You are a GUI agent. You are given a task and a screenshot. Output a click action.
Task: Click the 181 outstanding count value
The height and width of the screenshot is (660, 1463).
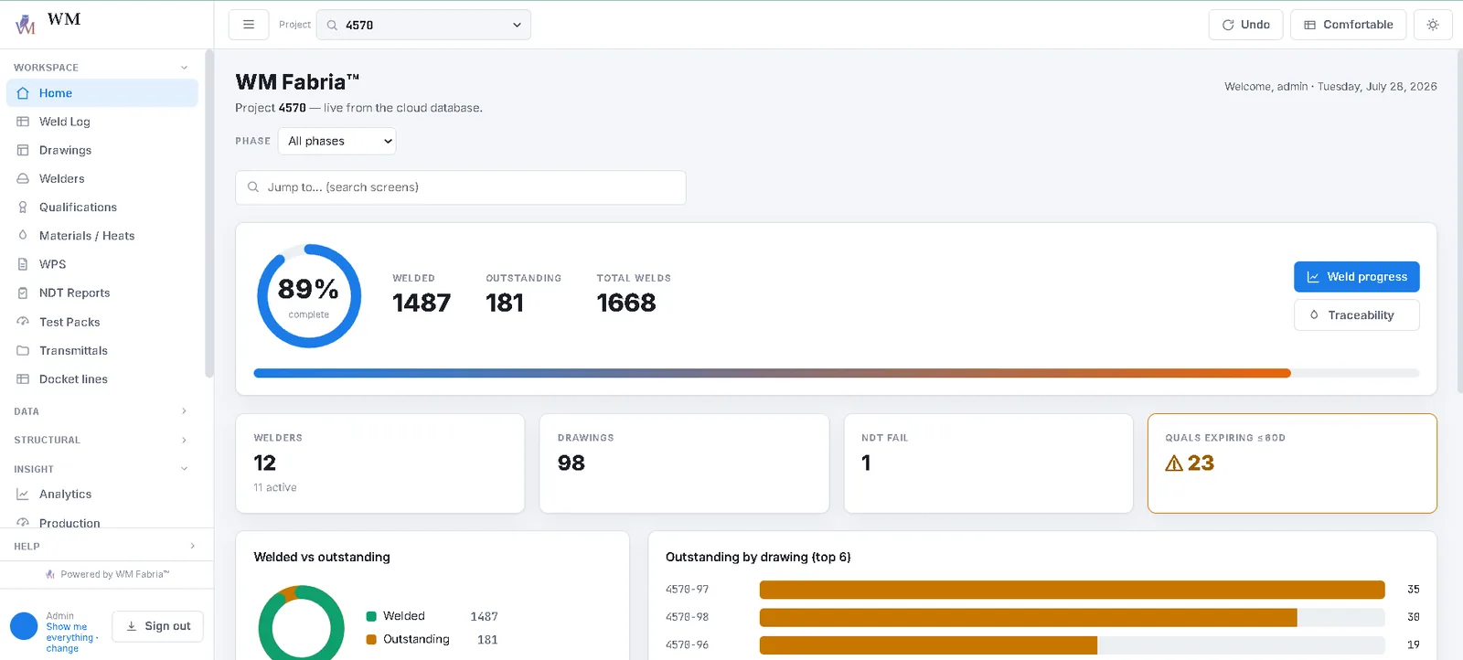(505, 303)
